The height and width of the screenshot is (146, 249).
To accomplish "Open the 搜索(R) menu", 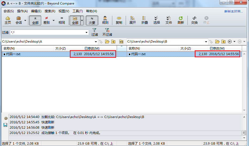I will (50, 11).
